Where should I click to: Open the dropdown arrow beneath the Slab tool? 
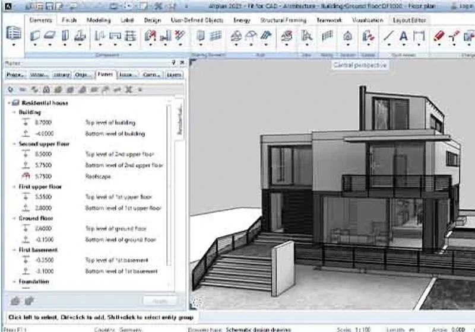50,44
